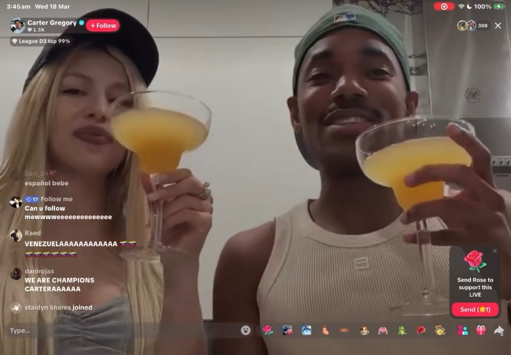Open the multi-guest people icon
Image resolution: width=511 pixels, height=355 pixels.
[x=462, y=330]
